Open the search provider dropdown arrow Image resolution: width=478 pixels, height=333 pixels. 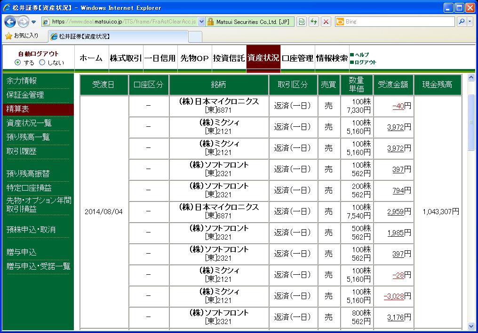point(470,22)
